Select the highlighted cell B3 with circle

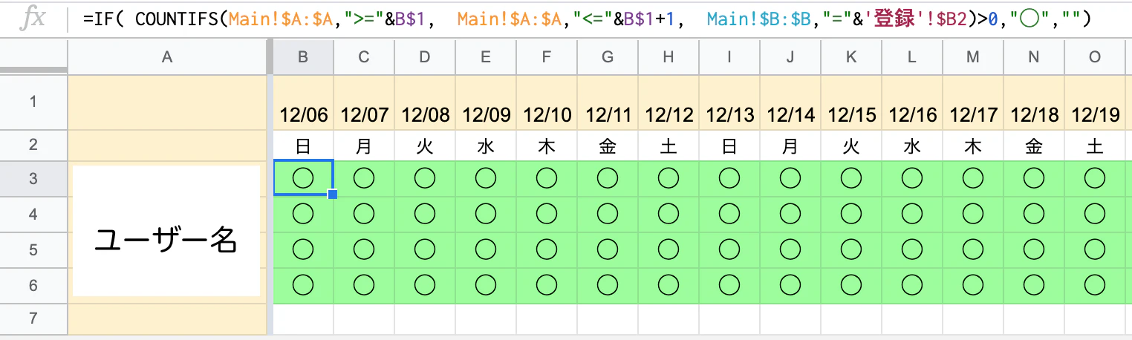point(303,177)
